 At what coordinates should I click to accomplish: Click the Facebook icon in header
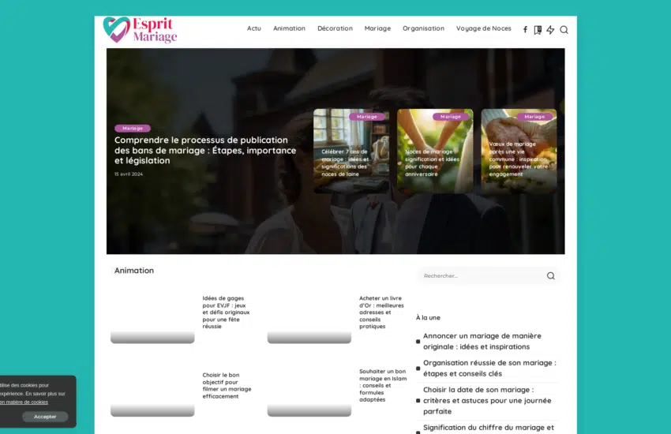click(x=525, y=30)
